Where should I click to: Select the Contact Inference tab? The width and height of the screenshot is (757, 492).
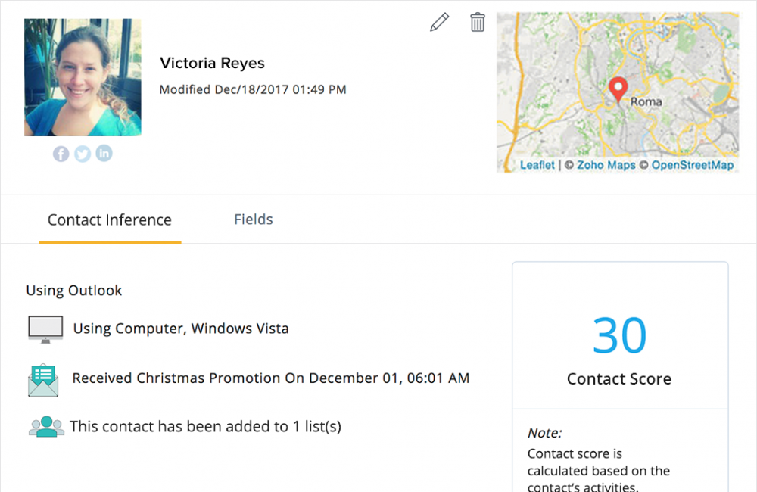[110, 220]
